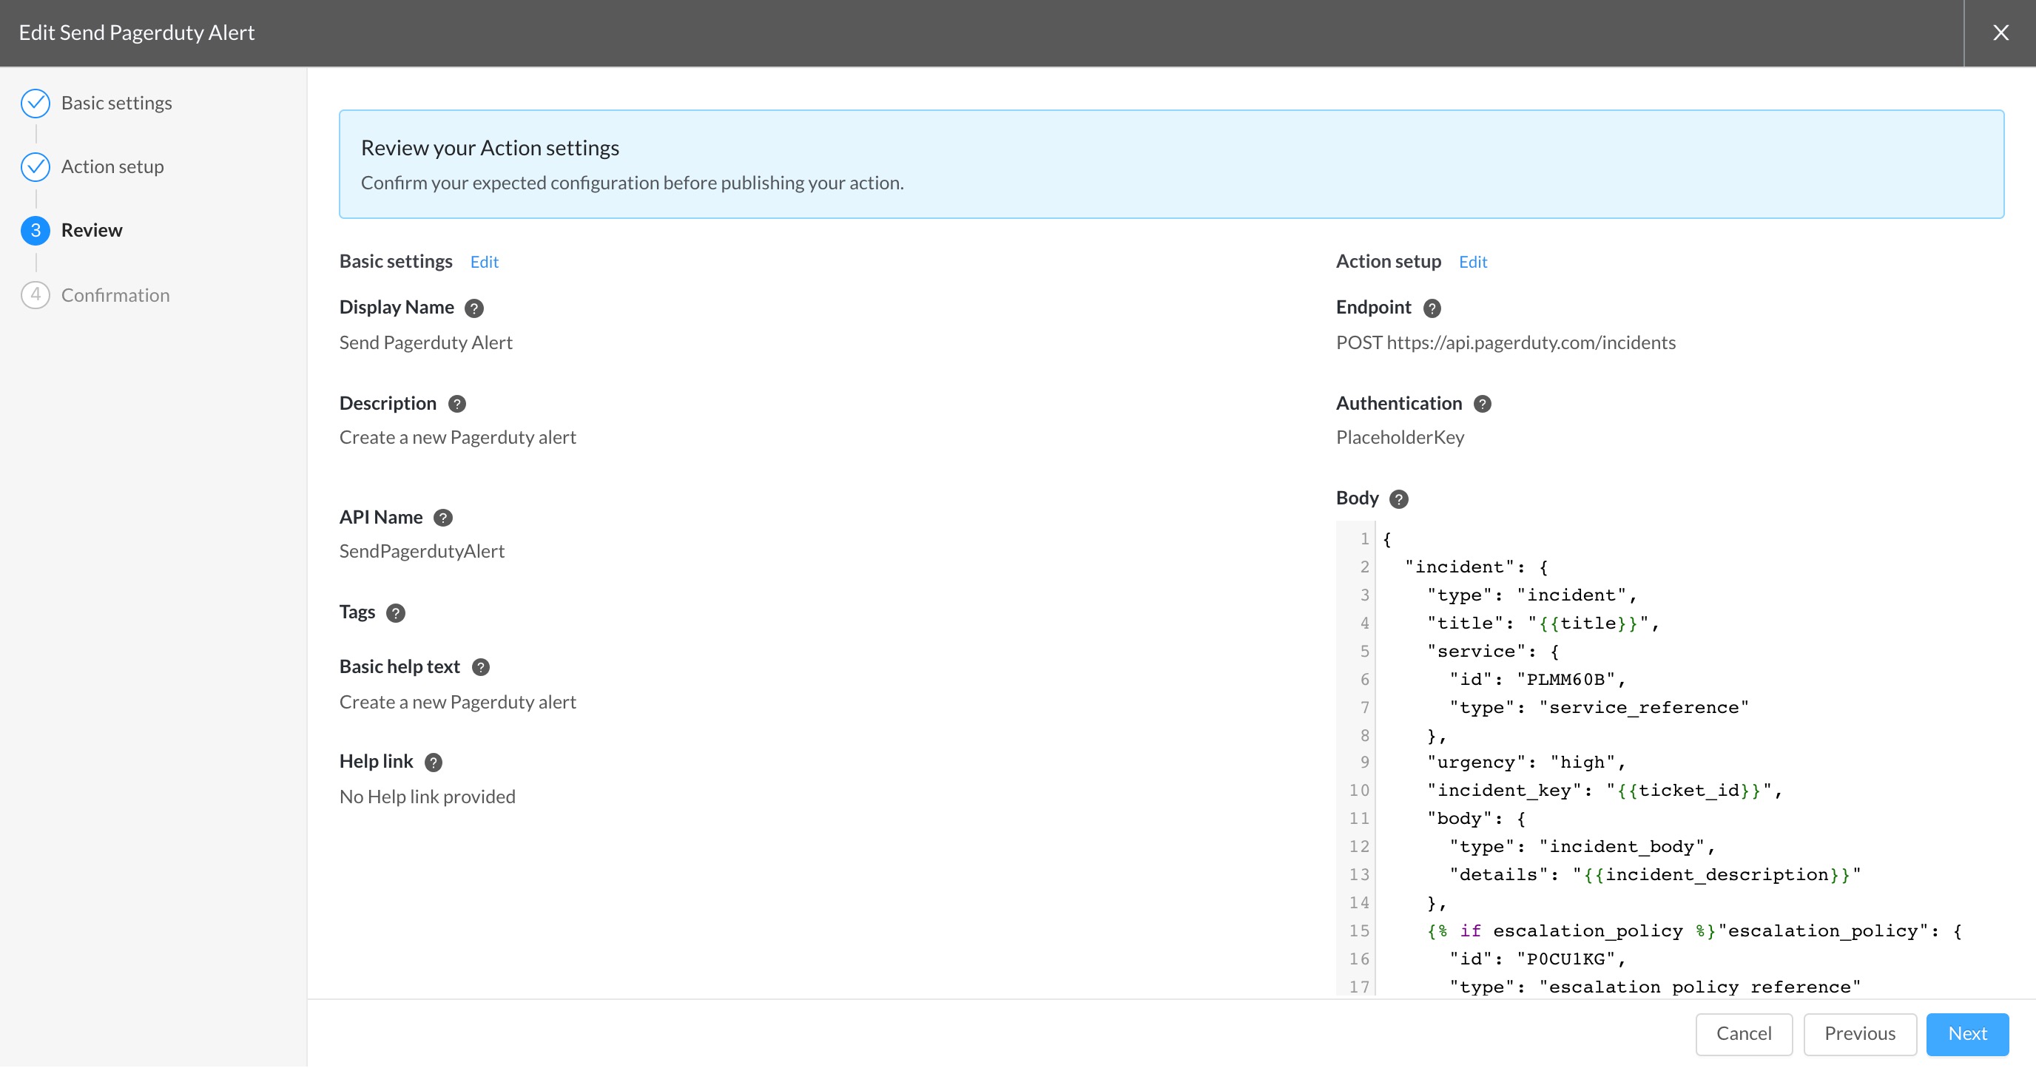Click the Basic help text value text
This screenshot has height=1068, width=2036.
(458, 702)
